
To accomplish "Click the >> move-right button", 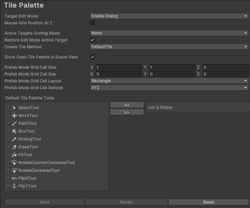I will pyautogui.click(x=127, y=112).
